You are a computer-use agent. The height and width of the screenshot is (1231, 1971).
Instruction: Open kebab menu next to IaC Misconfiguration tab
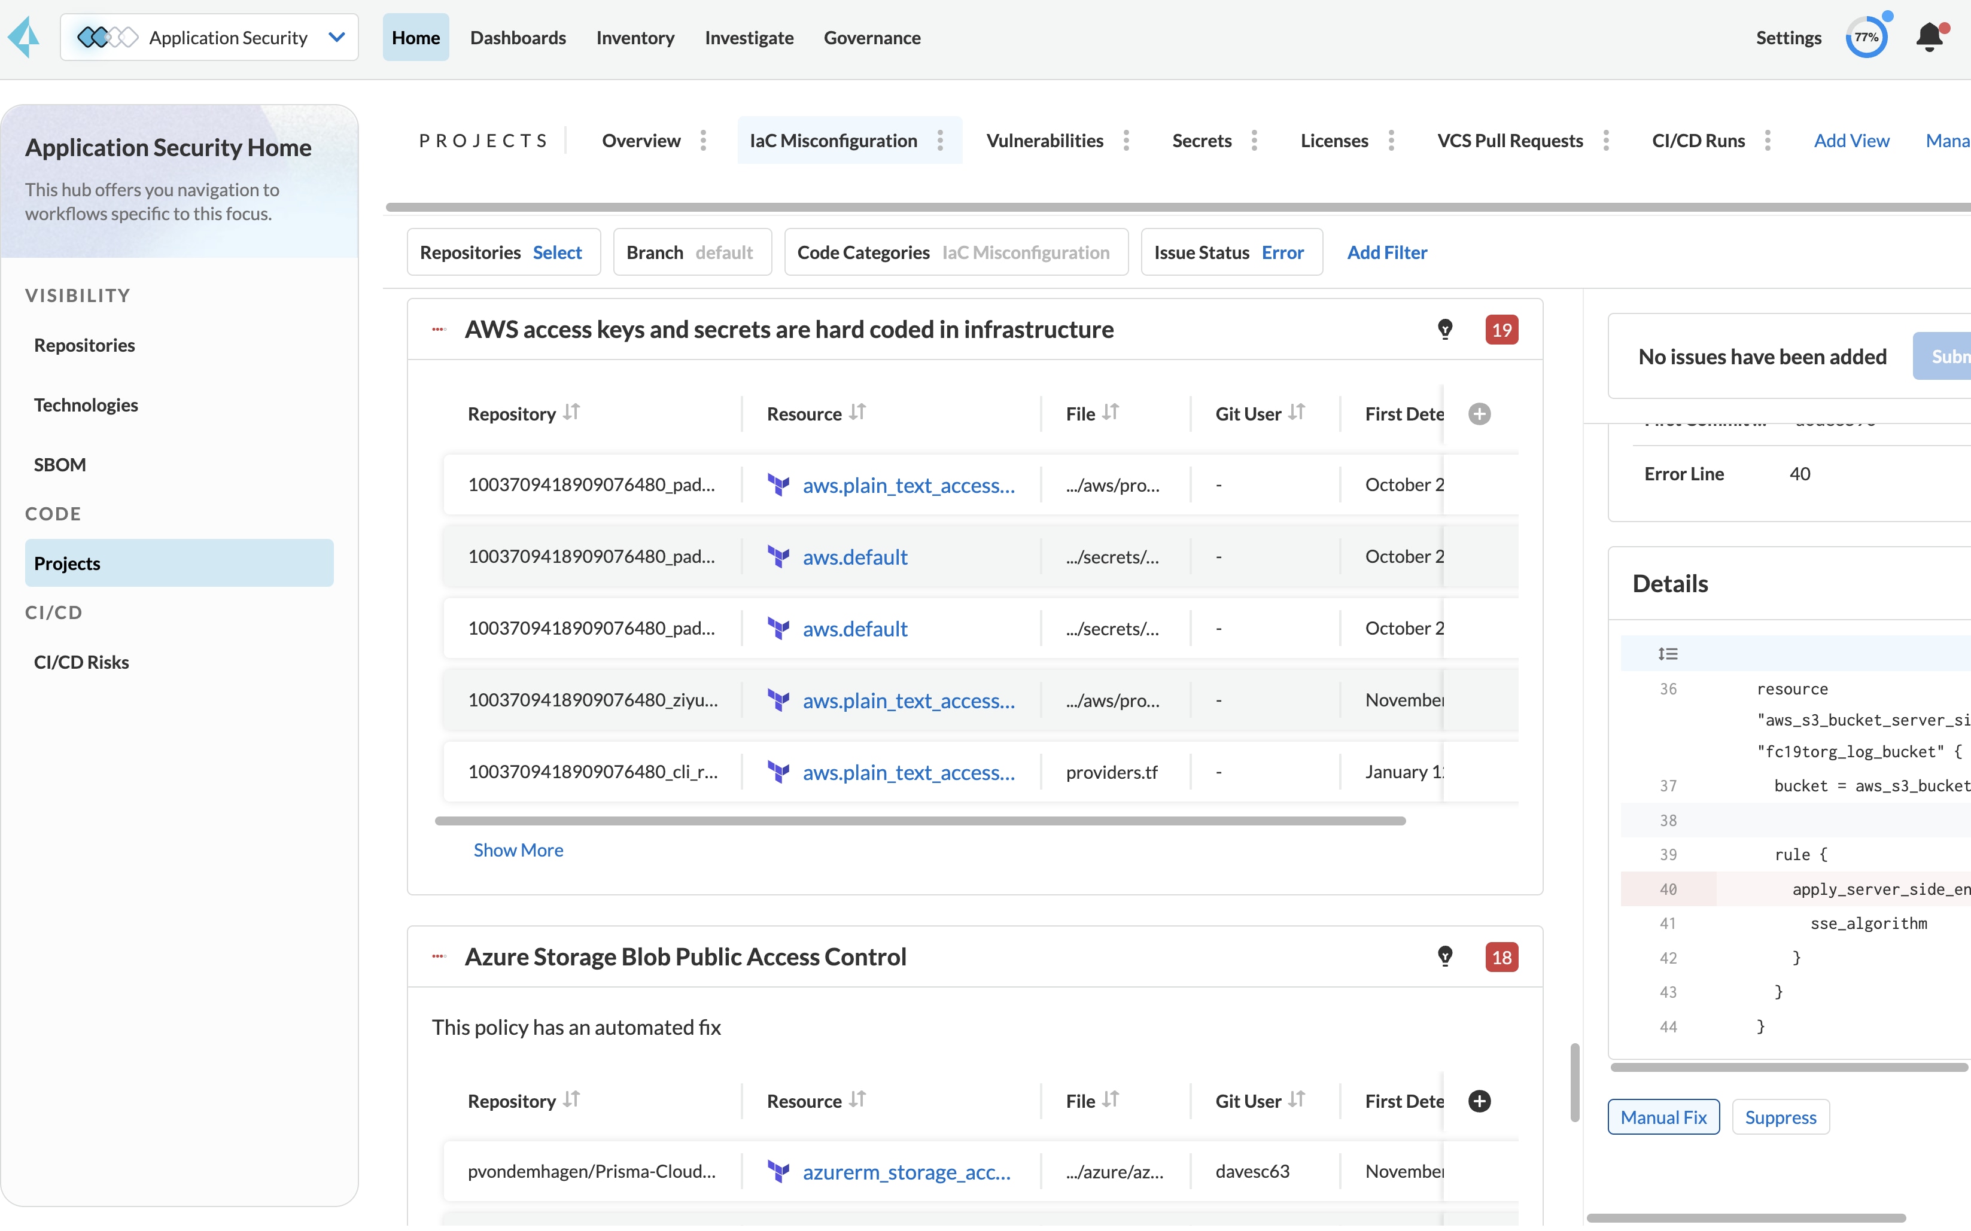(x=940, y=141)
